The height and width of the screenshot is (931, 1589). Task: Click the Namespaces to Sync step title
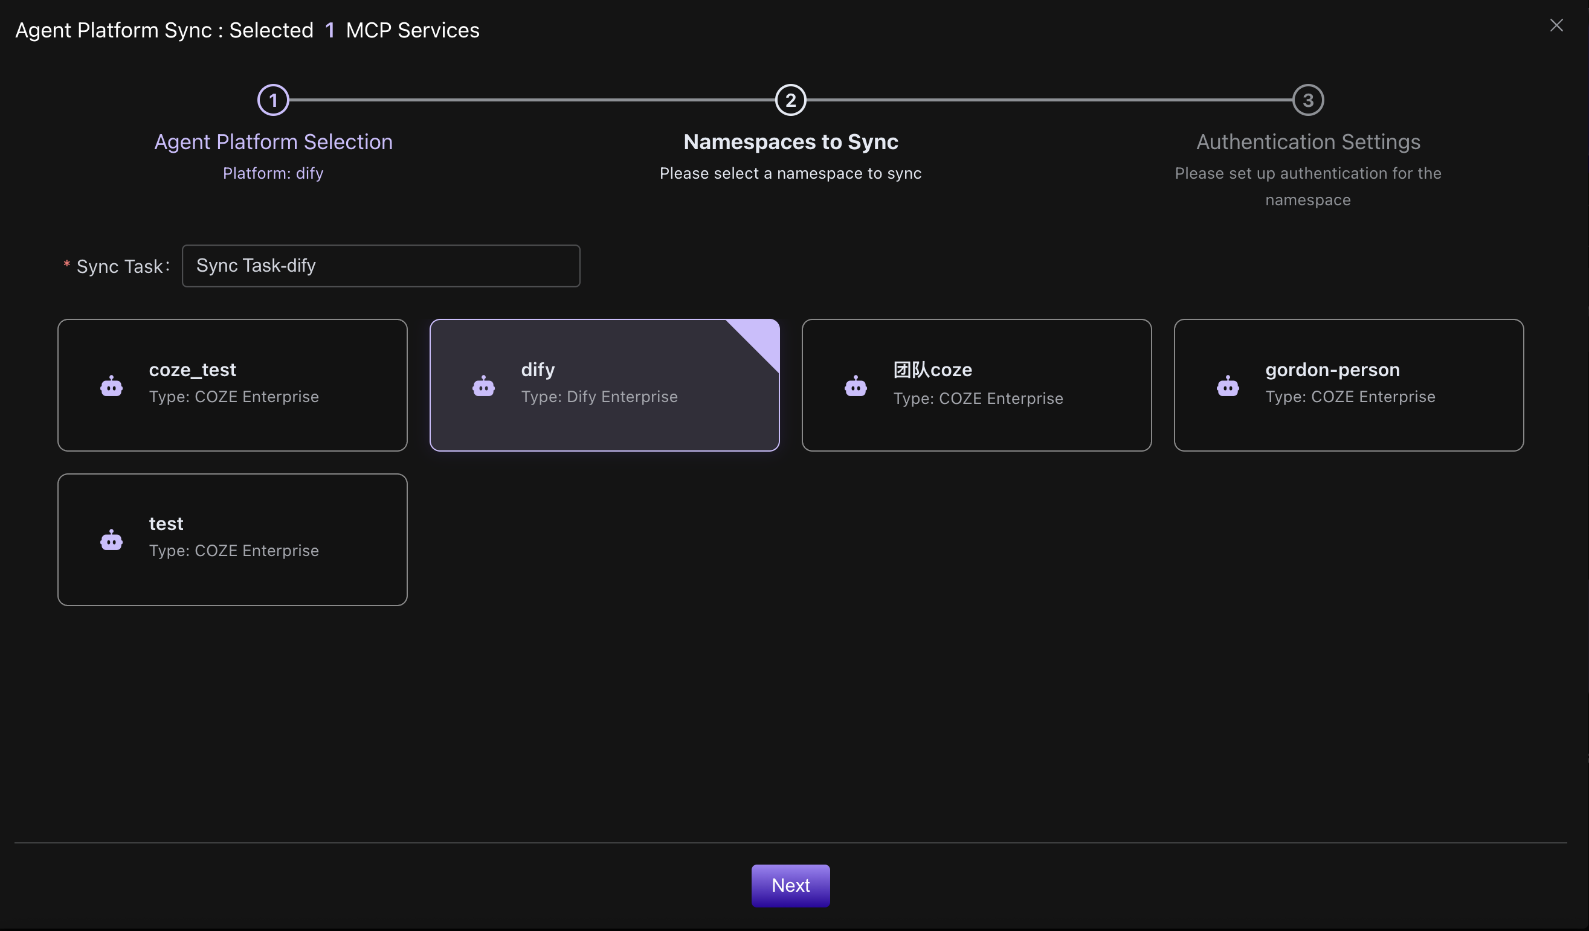790,142
